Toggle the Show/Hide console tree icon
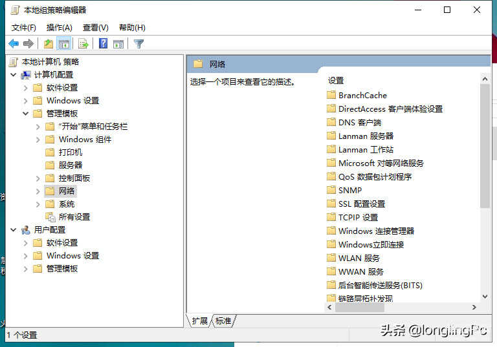Viewport: 497px width, 347px height. point(63,44)
